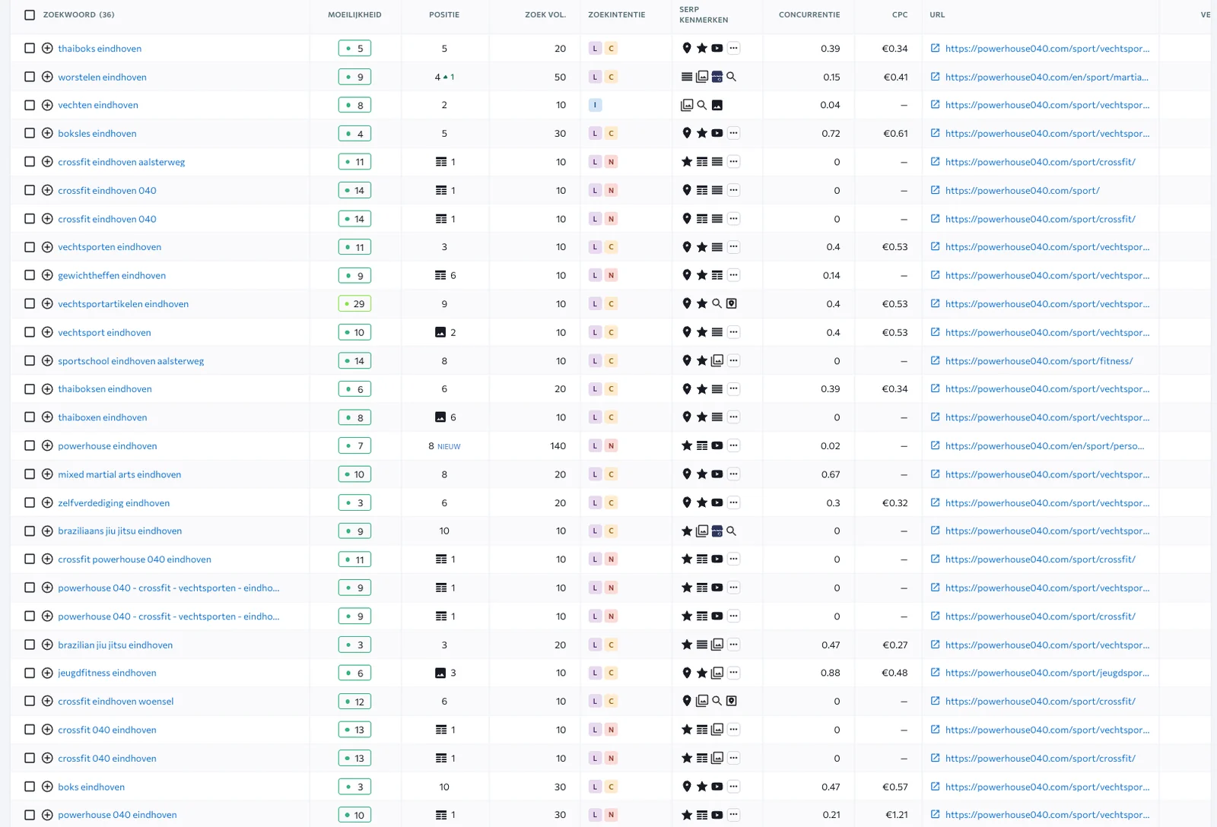The height and width of the screenshot is (827, 1217).
Task: Sort by Zoek vol. column header
Action: 545,14
